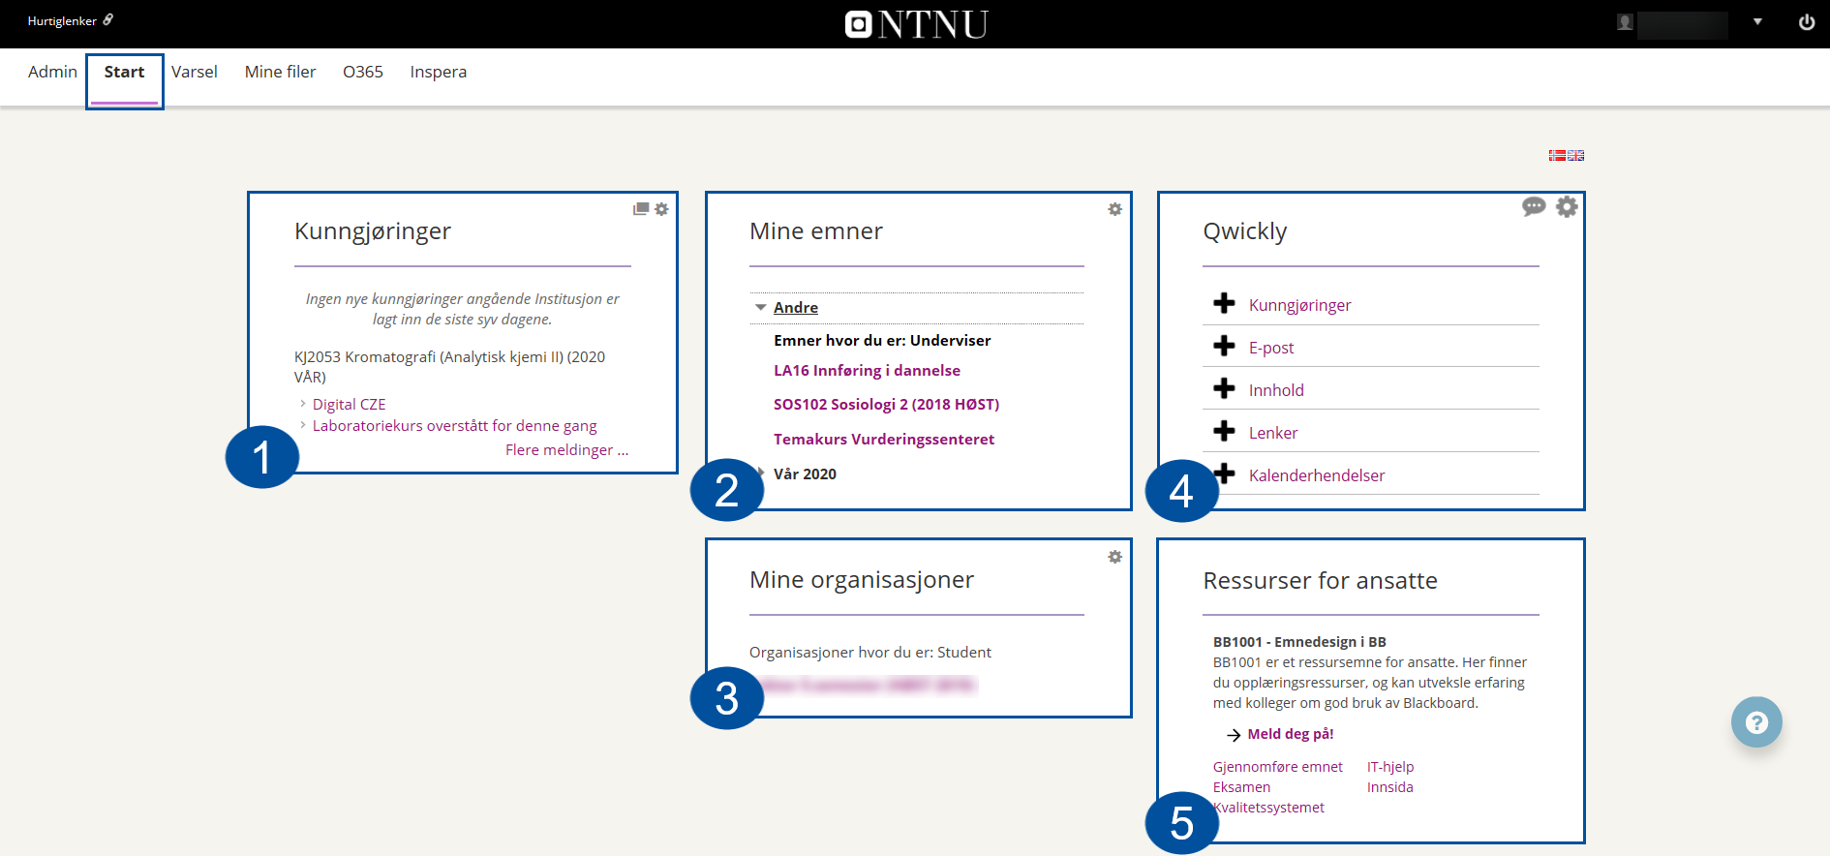The image size is (1830, 856).
Task: Expand Qwickly Innhold plus icon
Action: (1224, 388)
